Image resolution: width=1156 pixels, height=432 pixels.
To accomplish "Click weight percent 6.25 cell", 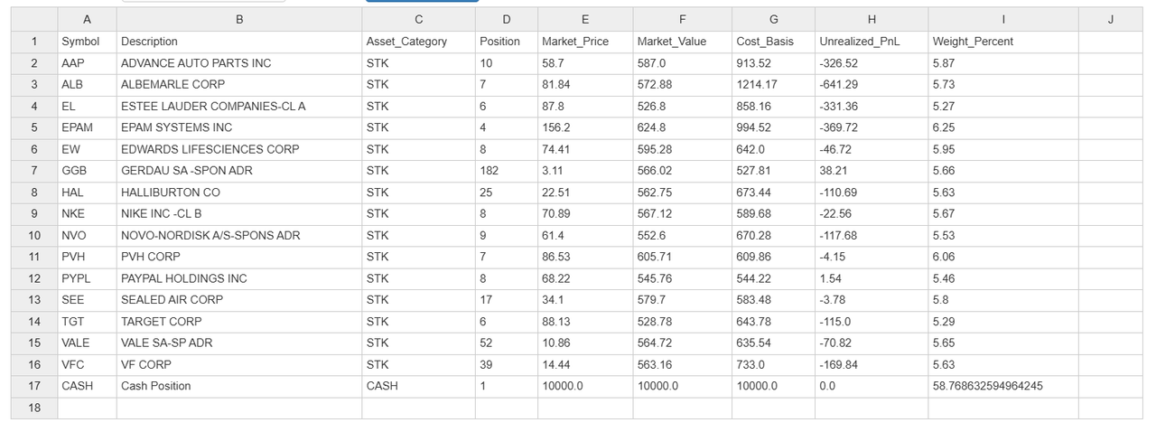I will [1003, 127].
